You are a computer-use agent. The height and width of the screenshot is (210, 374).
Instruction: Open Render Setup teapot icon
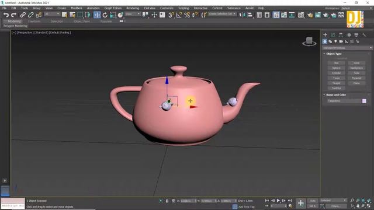310,15
